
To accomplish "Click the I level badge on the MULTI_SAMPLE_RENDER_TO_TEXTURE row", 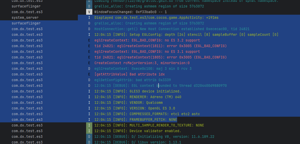I will pos(89,125).
